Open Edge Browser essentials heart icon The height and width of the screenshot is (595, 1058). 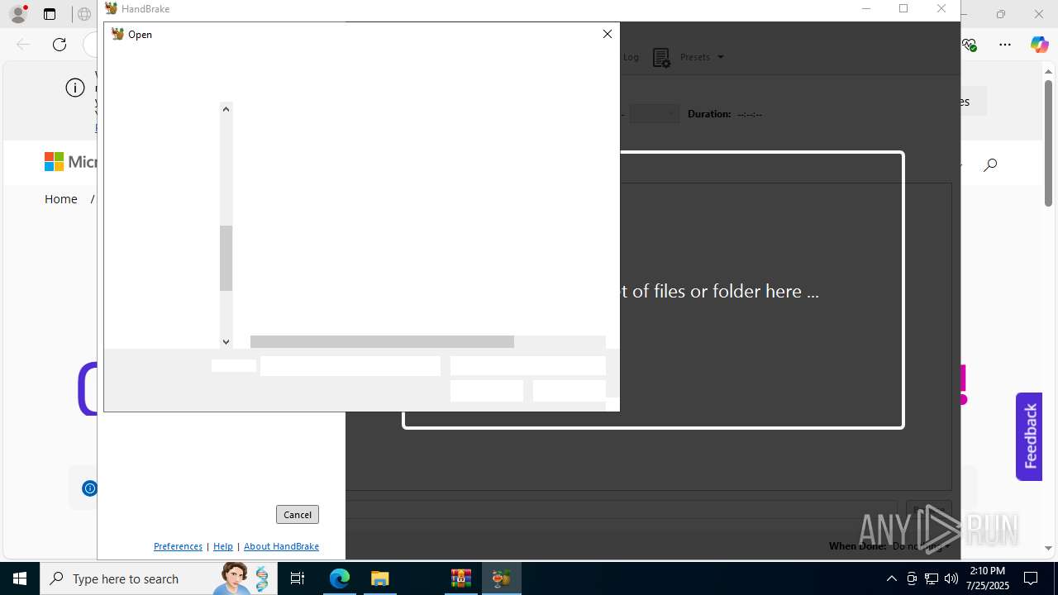pyautogui.click(x=970, y=45)
